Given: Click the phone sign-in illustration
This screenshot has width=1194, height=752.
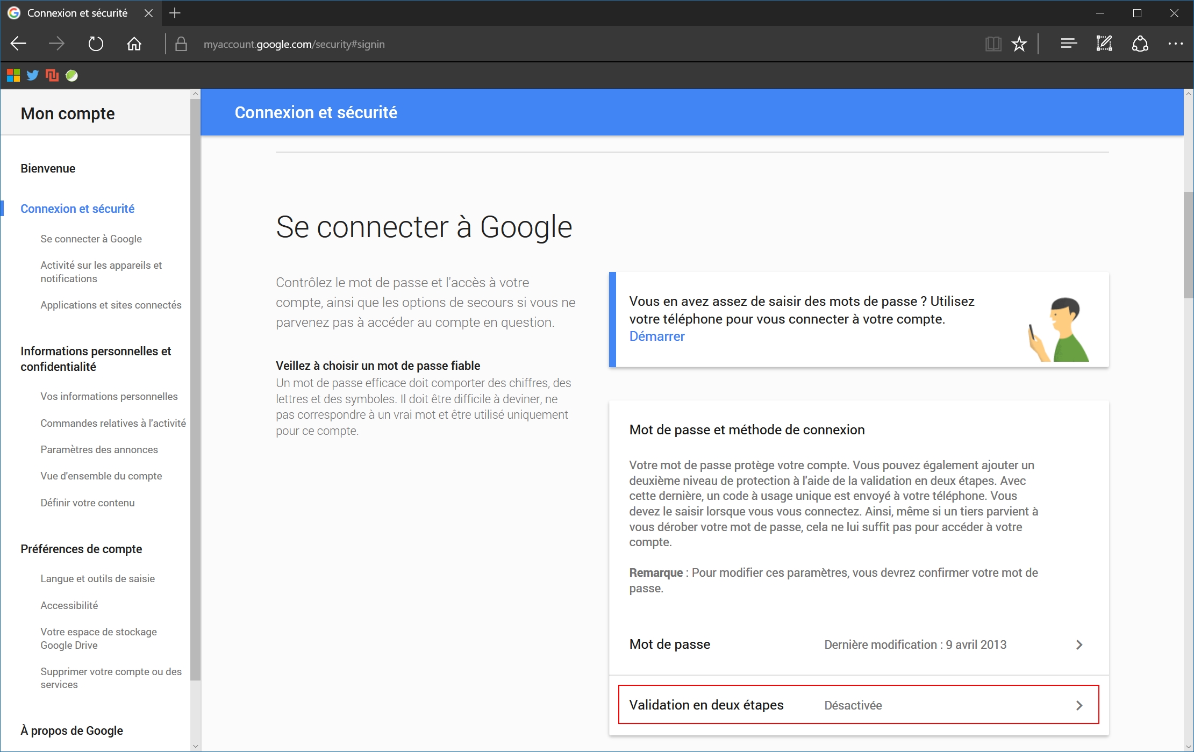Looking at the screenshot, I should tap(1058, 329).
